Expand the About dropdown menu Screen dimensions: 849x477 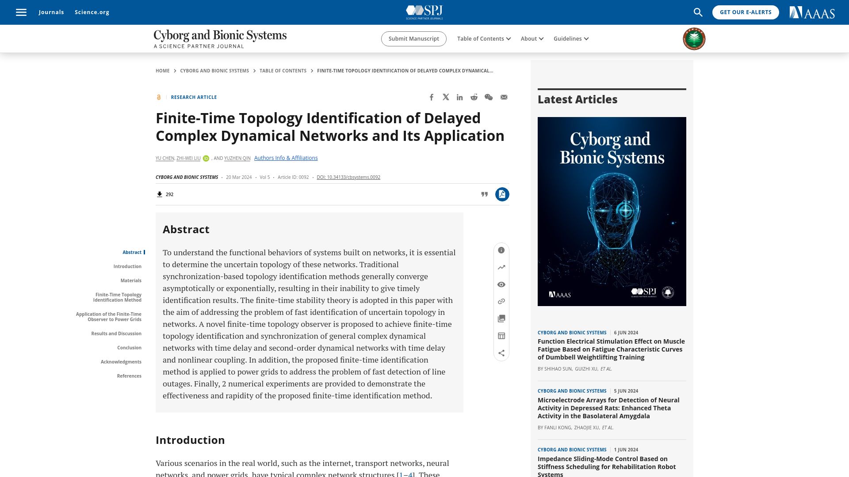click(x=532, y=39)
